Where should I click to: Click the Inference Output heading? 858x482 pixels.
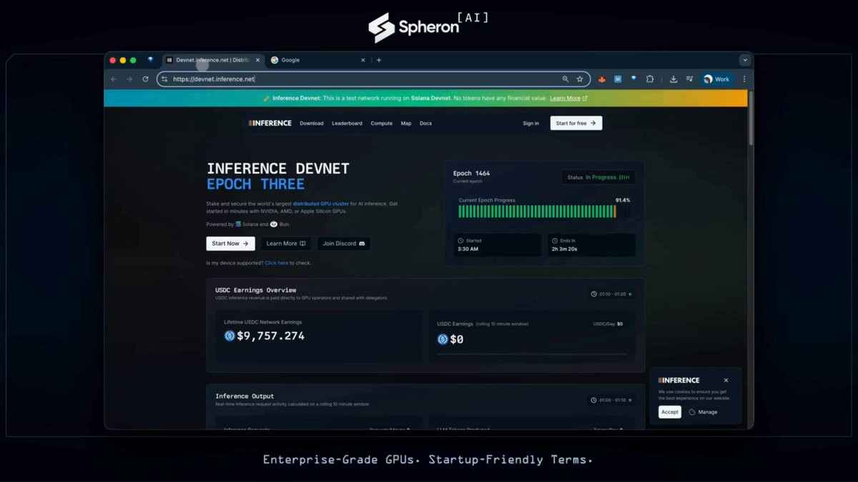coord(245,396)
